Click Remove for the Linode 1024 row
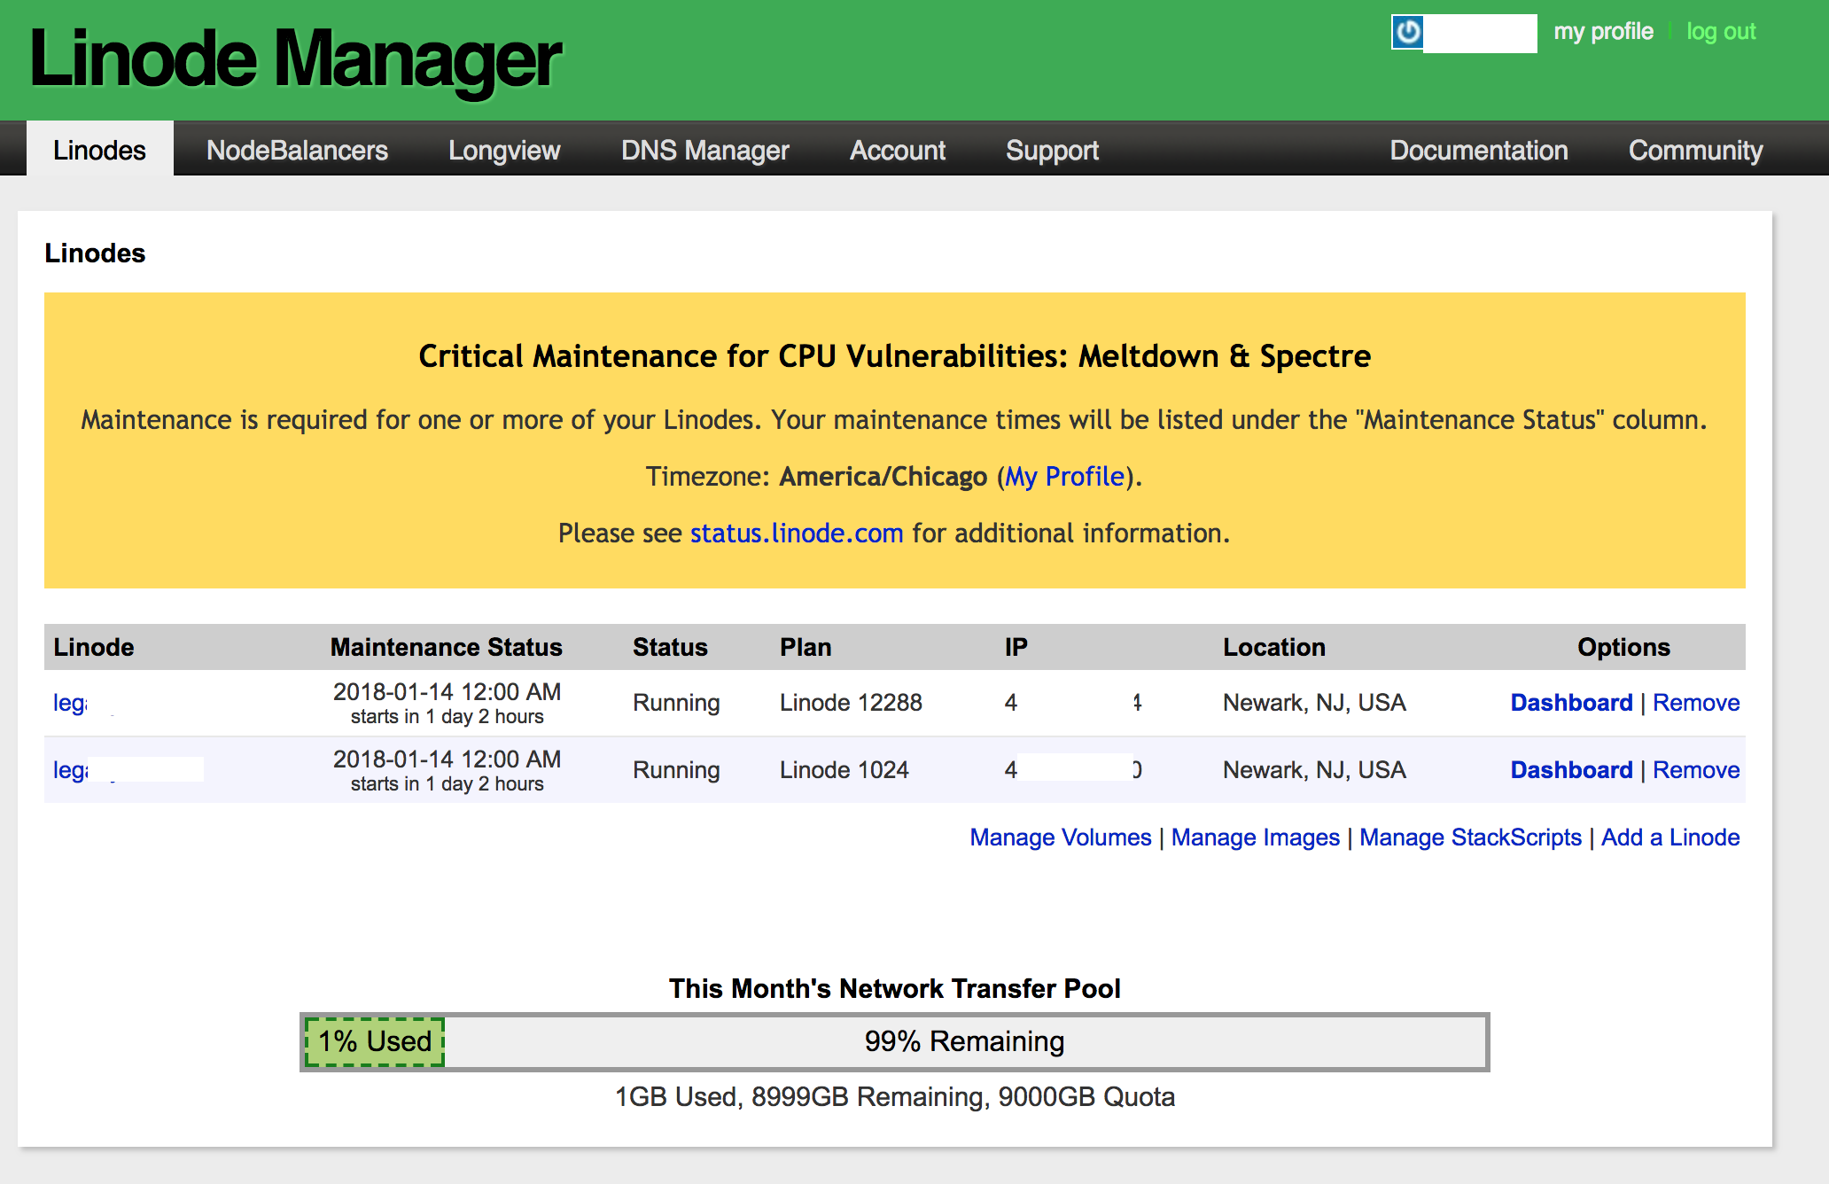 [x=1696, y=770]
